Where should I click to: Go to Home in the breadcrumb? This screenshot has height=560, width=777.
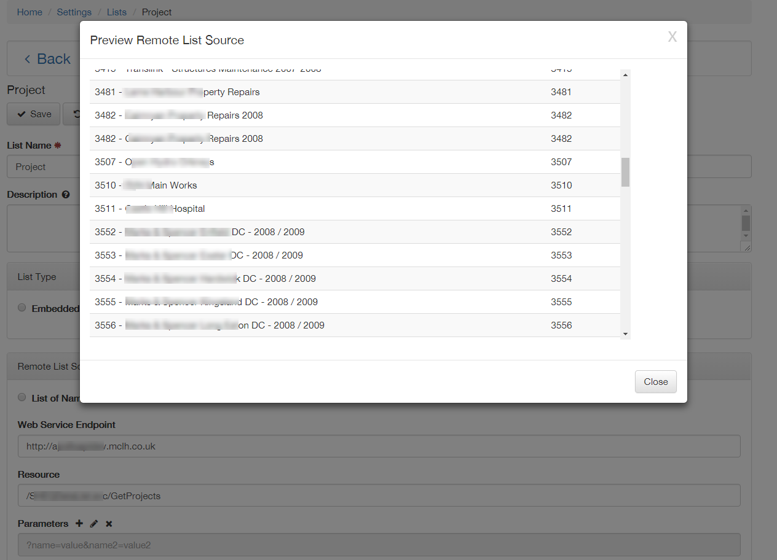(x=30, y=12)
